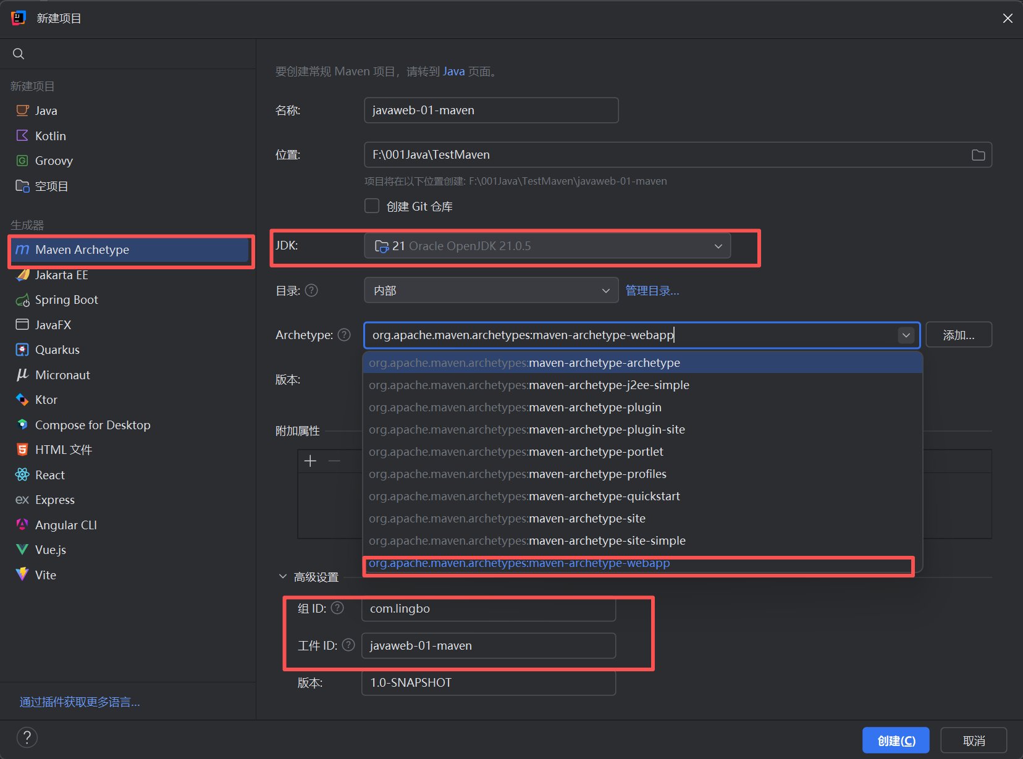Choose maven-archetype-site-simple from list
This screenshot has width=1023, height=759.
pos(642,540)
